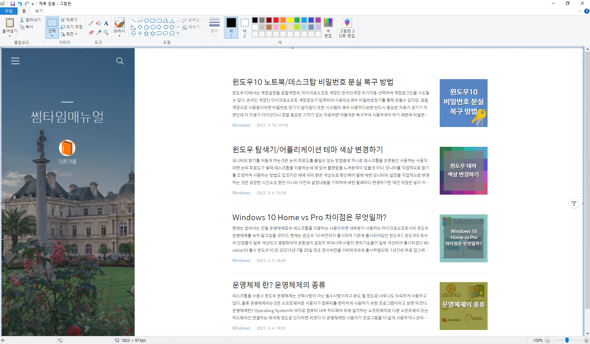Click 크기 조정 (Resize)
590x344 pixels.
coord(72,27)
